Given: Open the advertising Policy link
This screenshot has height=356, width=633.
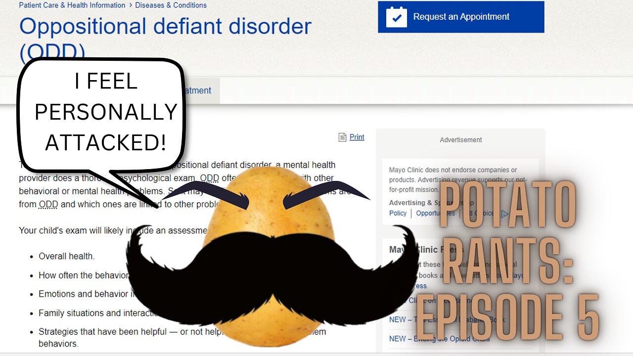Looking at the screenshot, I should [398, 213].
